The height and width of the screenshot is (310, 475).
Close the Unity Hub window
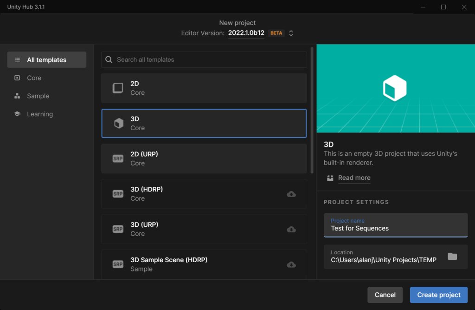point(464,7)
